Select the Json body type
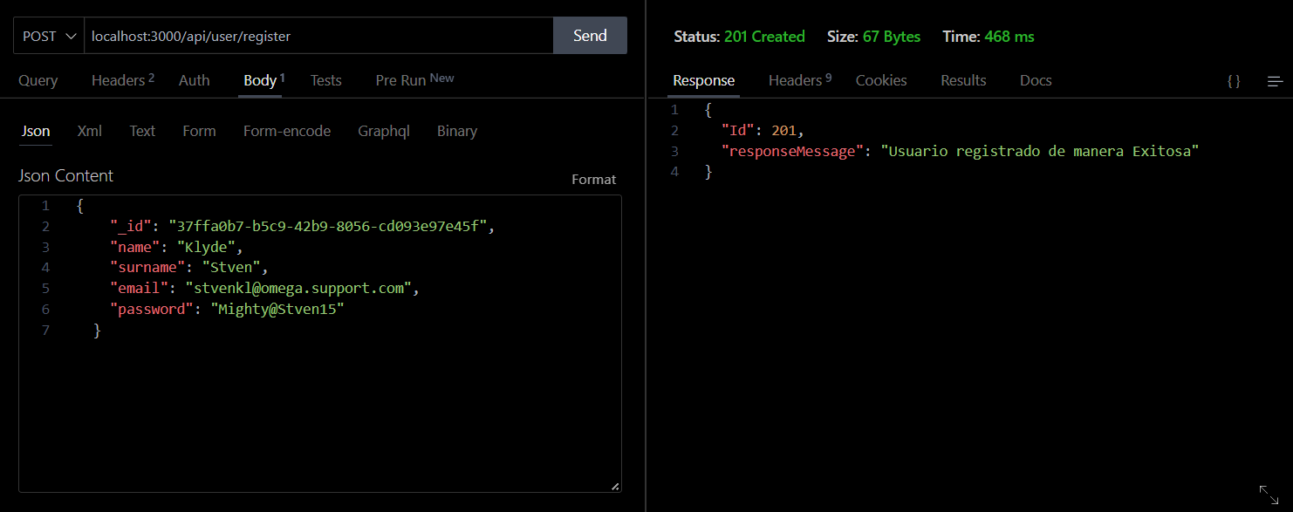Viewport: 1293px width, 512px height. click(x=36, y=131)
